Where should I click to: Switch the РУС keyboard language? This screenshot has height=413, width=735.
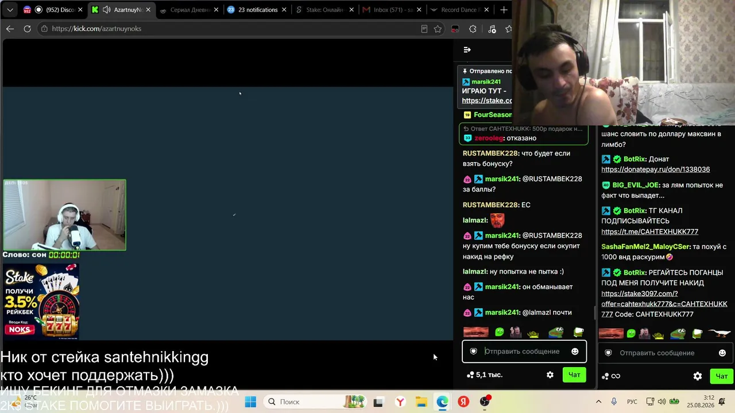(x=632, y=402)
